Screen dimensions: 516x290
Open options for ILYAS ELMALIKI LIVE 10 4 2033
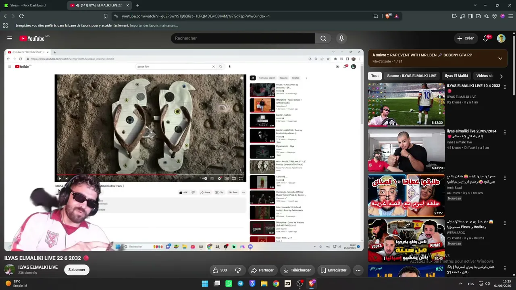tap(505, 87)
